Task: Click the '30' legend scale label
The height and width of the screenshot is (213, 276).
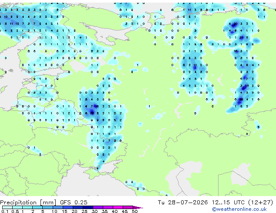Action: tap(94, 211)
